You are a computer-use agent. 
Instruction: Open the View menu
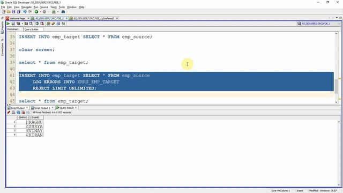tap(17, 7)
